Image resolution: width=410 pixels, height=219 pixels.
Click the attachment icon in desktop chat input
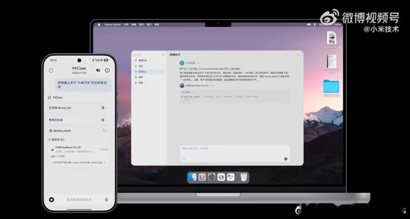(x=184, y=159)
